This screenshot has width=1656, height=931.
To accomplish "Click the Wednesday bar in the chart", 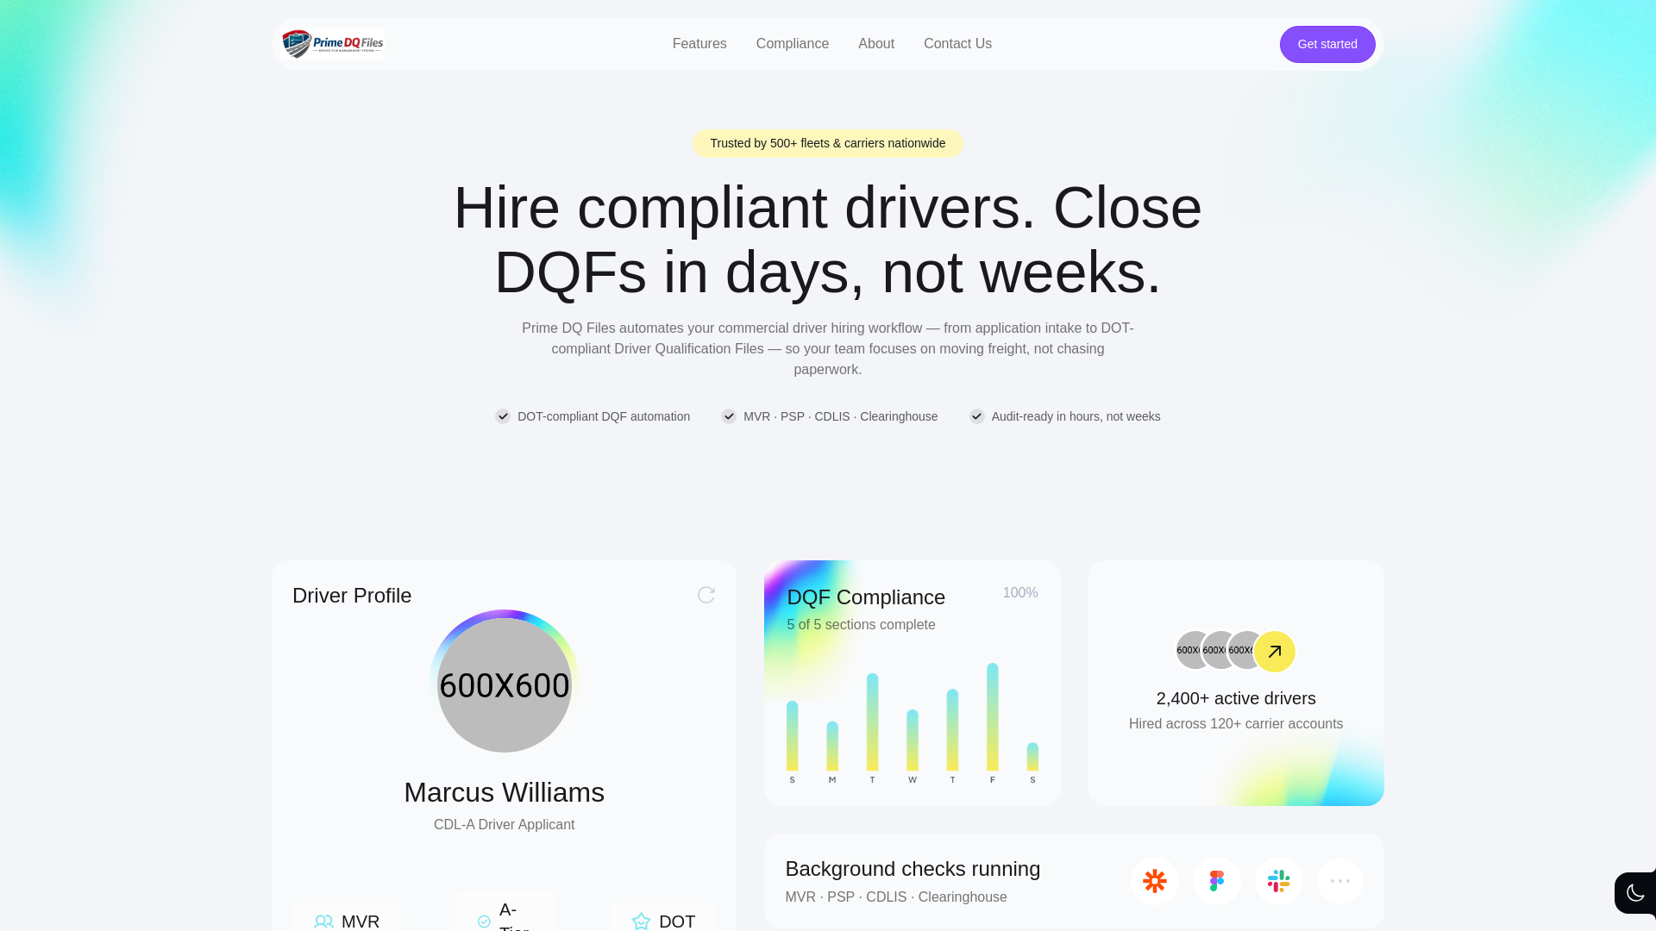I will point(913,740).
